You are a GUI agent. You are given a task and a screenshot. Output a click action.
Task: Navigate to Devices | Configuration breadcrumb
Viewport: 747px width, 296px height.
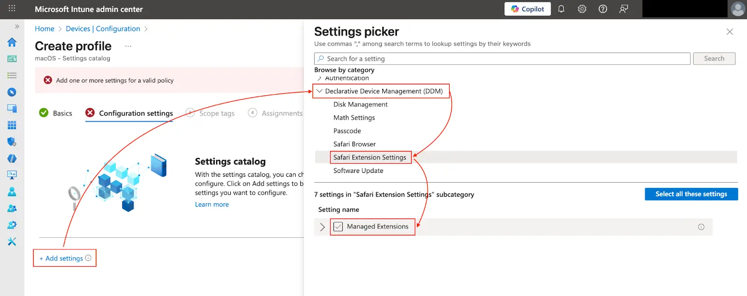103,29
